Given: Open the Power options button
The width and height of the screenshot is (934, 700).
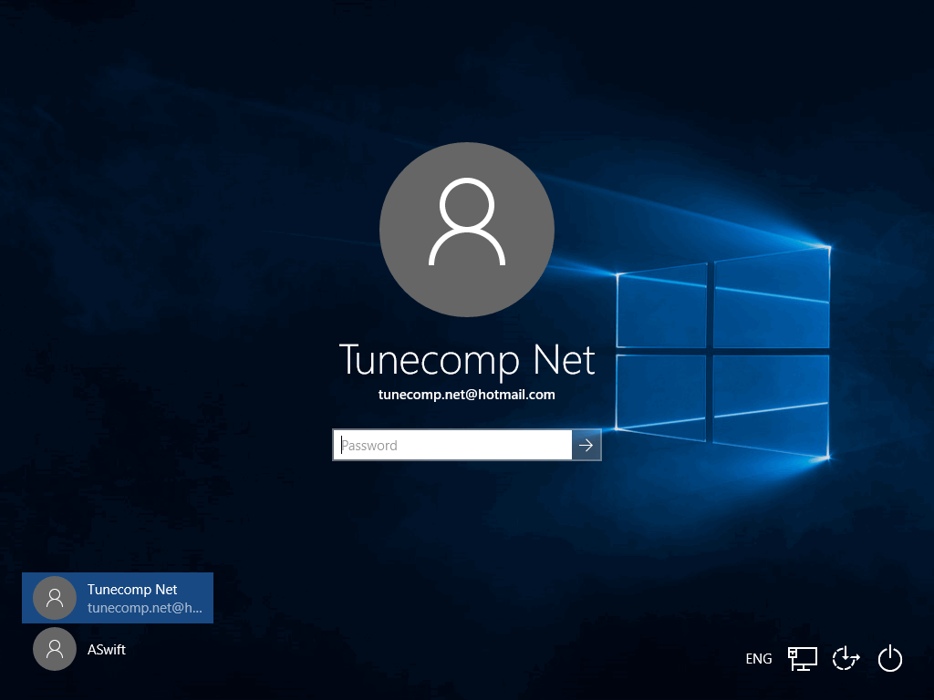Looking at the screenshot, I should (890, 658).
